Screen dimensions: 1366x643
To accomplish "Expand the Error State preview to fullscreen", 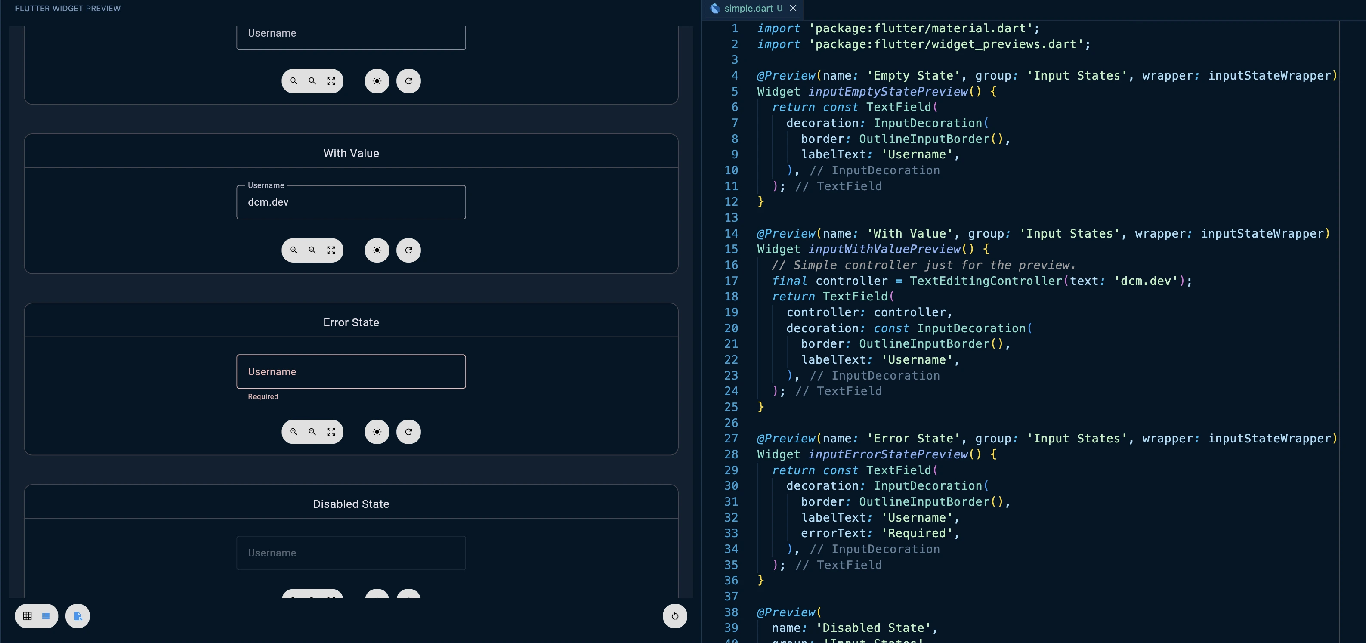I will coord(331,432).
